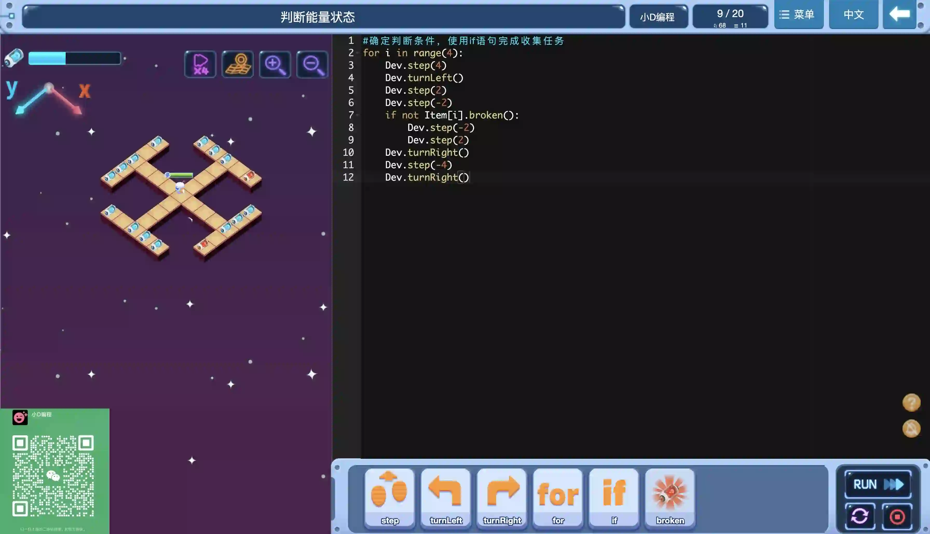
Task: Insert the if statement block
Action: [x=614, y=497]
